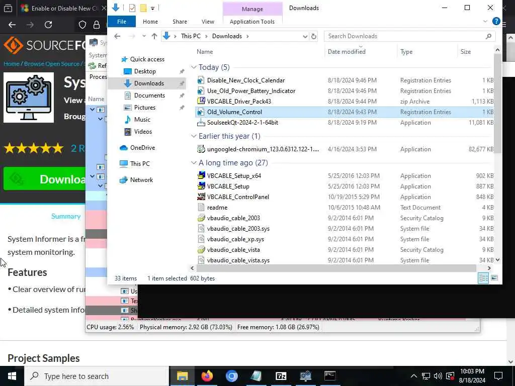515x386 pixels.
Task: Collapse the A long time ago group
Action: 194,163
